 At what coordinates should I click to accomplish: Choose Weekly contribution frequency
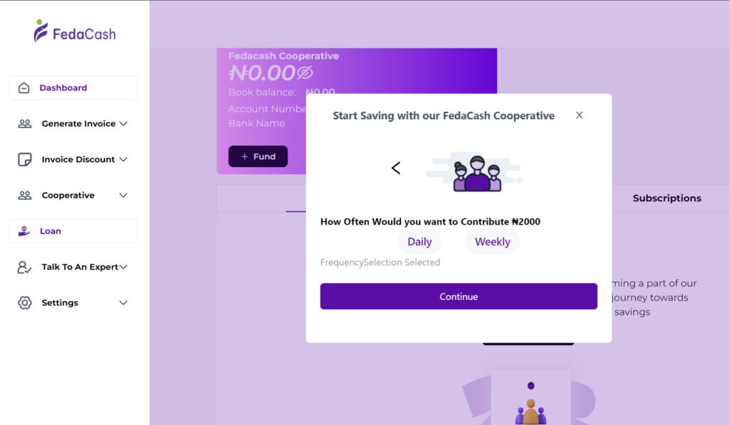(x=493, y=242)
